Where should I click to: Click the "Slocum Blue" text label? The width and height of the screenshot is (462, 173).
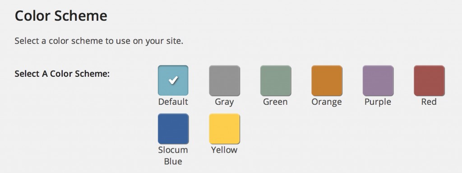173,155
